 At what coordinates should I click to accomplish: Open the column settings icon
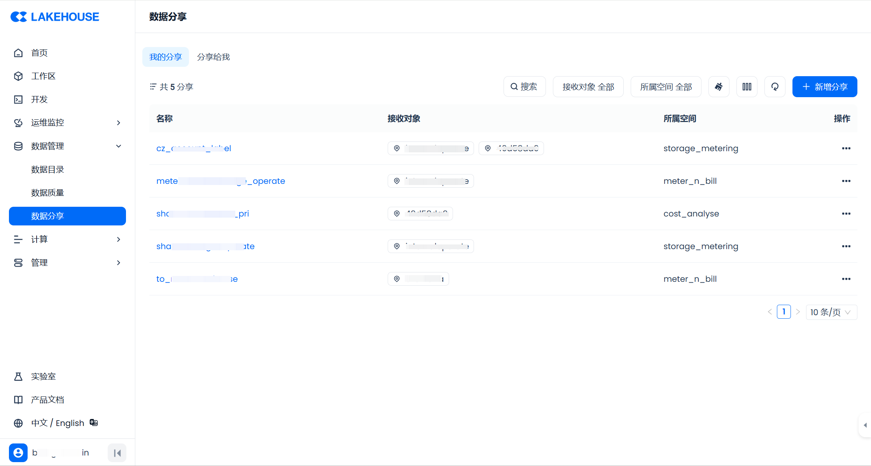[x=747, y=87]
